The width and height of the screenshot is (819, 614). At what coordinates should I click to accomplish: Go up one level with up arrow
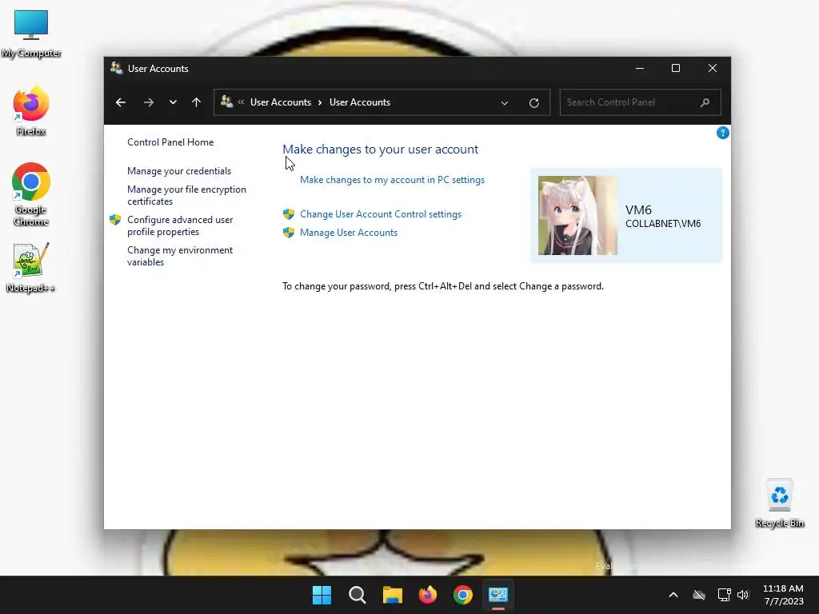(197, 102)
